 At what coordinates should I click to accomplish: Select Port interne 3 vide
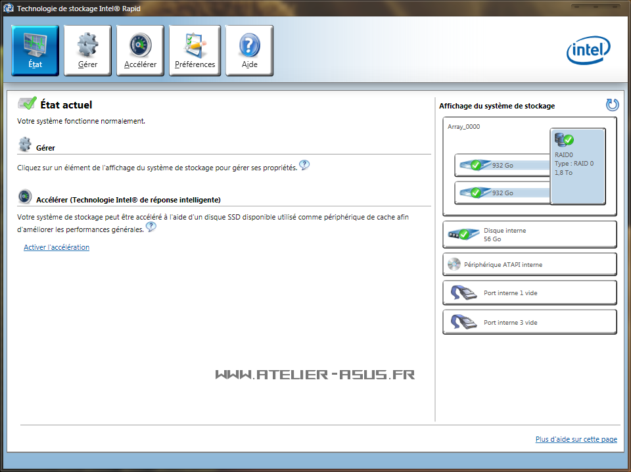point(529,323)
